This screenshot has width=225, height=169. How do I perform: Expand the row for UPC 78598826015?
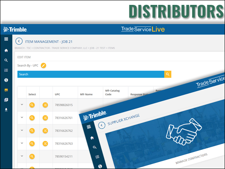(x=22, y=104)
